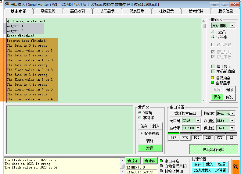Open the 波特率 115200 dropdown
Screen dimensions: 241x174
[198, 128]
